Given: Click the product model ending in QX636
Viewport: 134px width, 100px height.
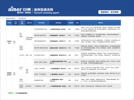Looking at the screenshot, I should click(x=58, y=48).
